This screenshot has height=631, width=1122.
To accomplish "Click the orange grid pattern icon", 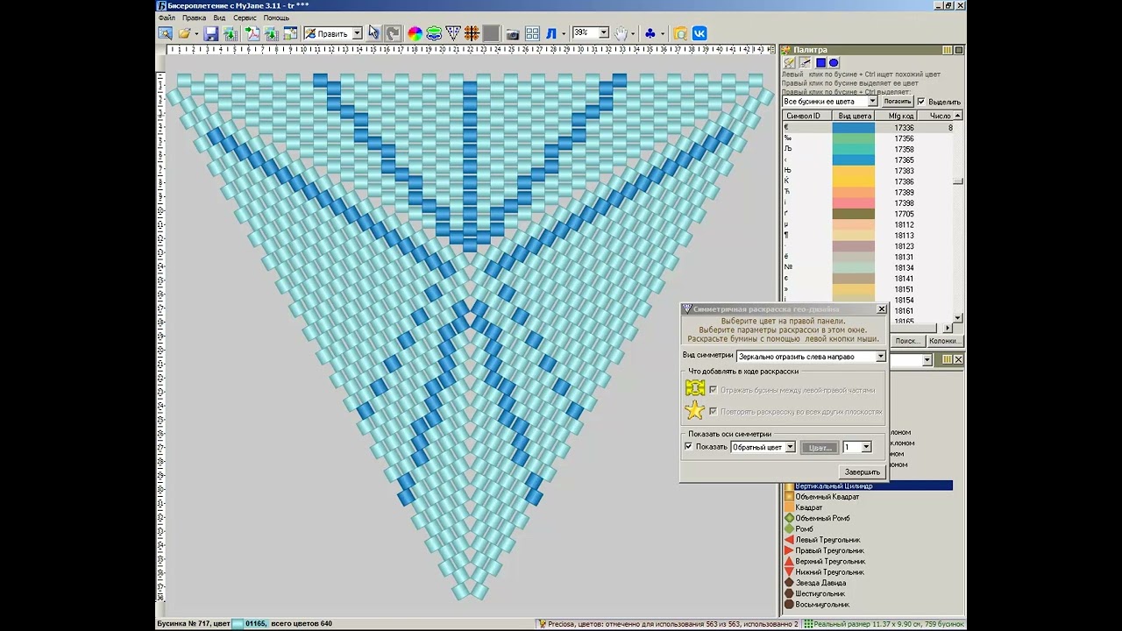I will tap(472, 33).
